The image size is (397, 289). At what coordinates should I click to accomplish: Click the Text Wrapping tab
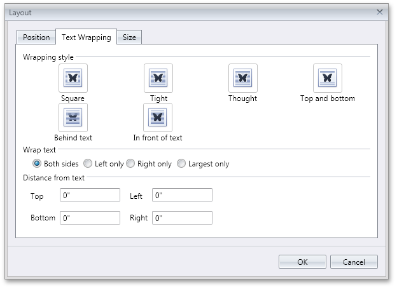pos(86,37)
